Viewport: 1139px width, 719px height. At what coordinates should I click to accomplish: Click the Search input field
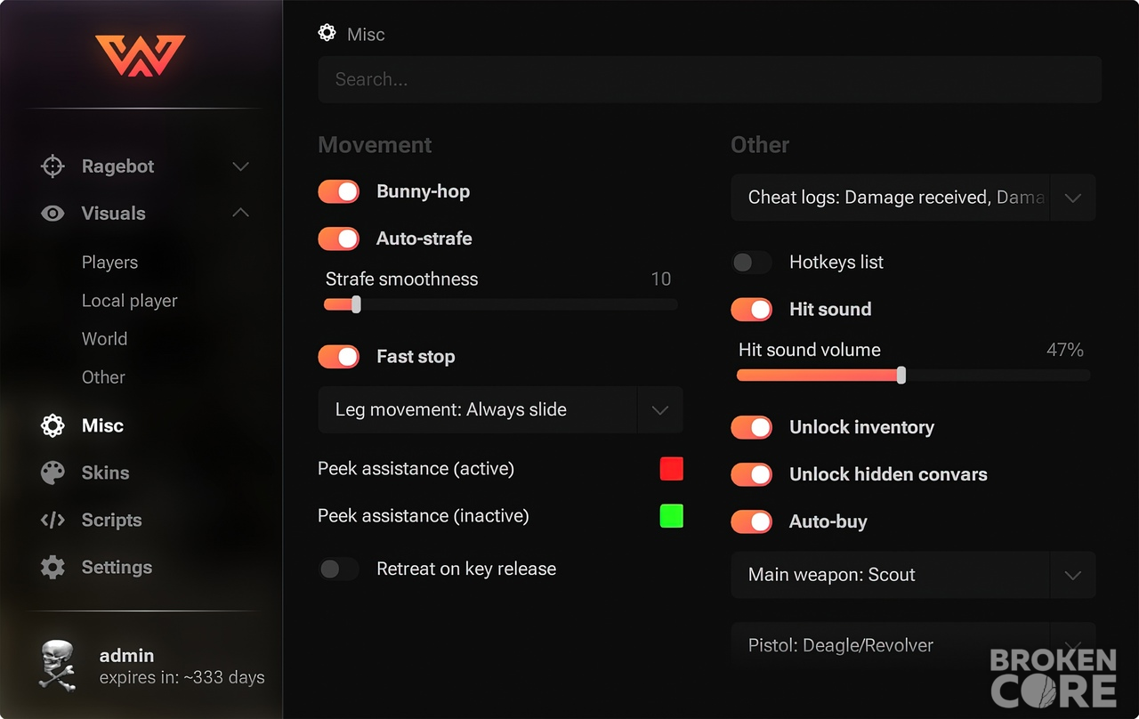(710, 79)
